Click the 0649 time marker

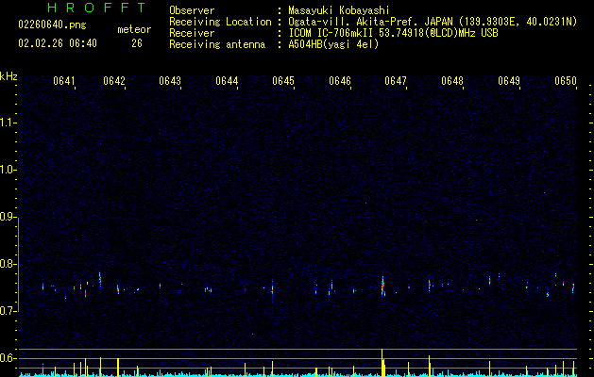click(x=509, y=81)
